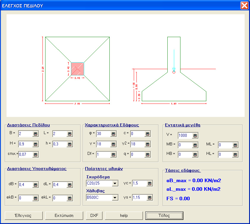This screenshot has height=224, width=250.
Task: Focus the cohesion c input field
Action: tap(138, 134)
